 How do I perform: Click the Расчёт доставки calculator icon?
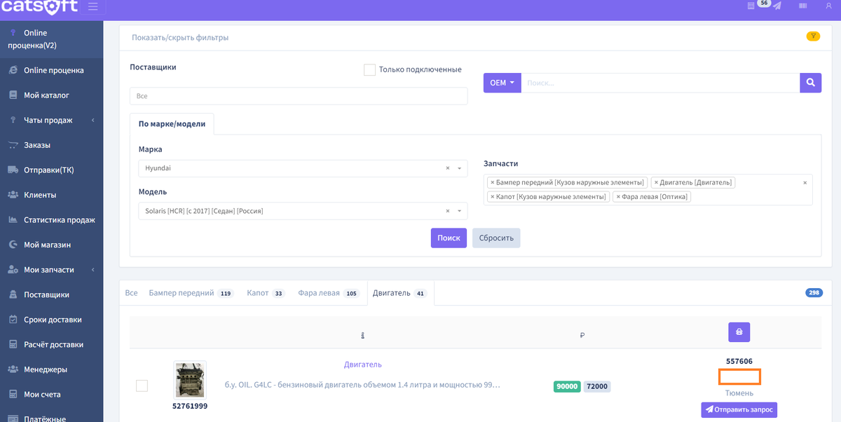coord(13,344)
